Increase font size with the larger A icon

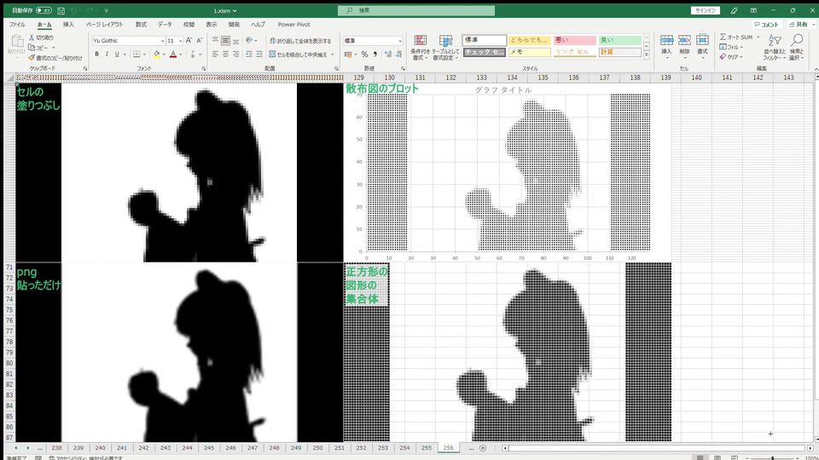point(189,40)
